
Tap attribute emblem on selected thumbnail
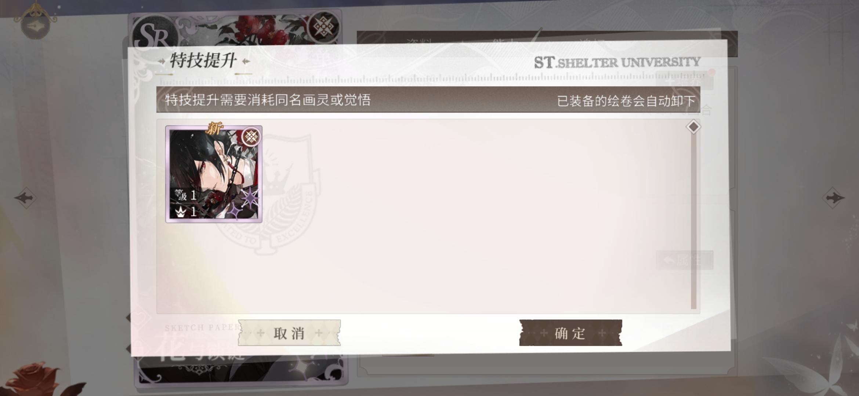[251, 137]
